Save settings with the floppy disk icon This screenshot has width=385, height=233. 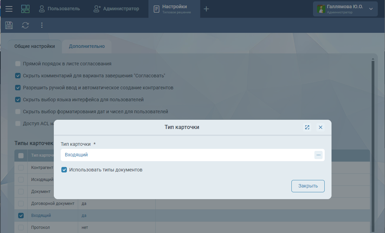pyautogui.click(x=9, y=25)
